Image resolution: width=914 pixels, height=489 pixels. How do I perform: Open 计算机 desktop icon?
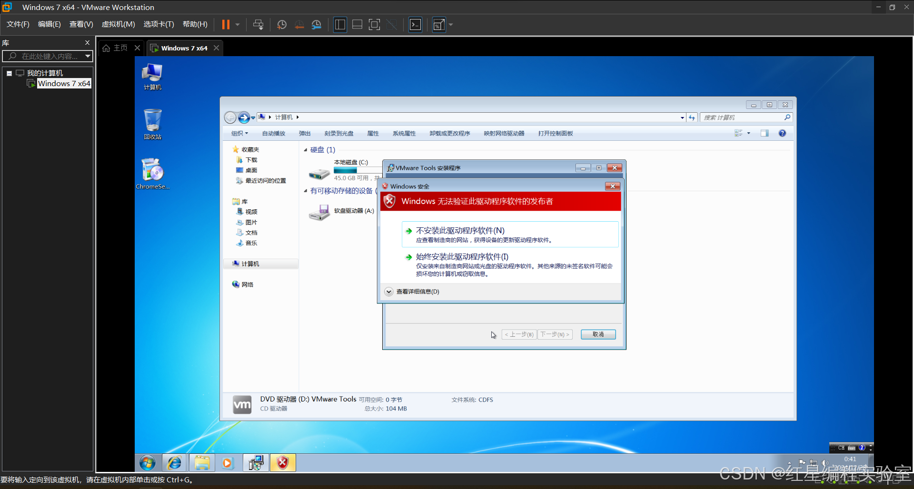pyautogui.click(x=152, y=76)
